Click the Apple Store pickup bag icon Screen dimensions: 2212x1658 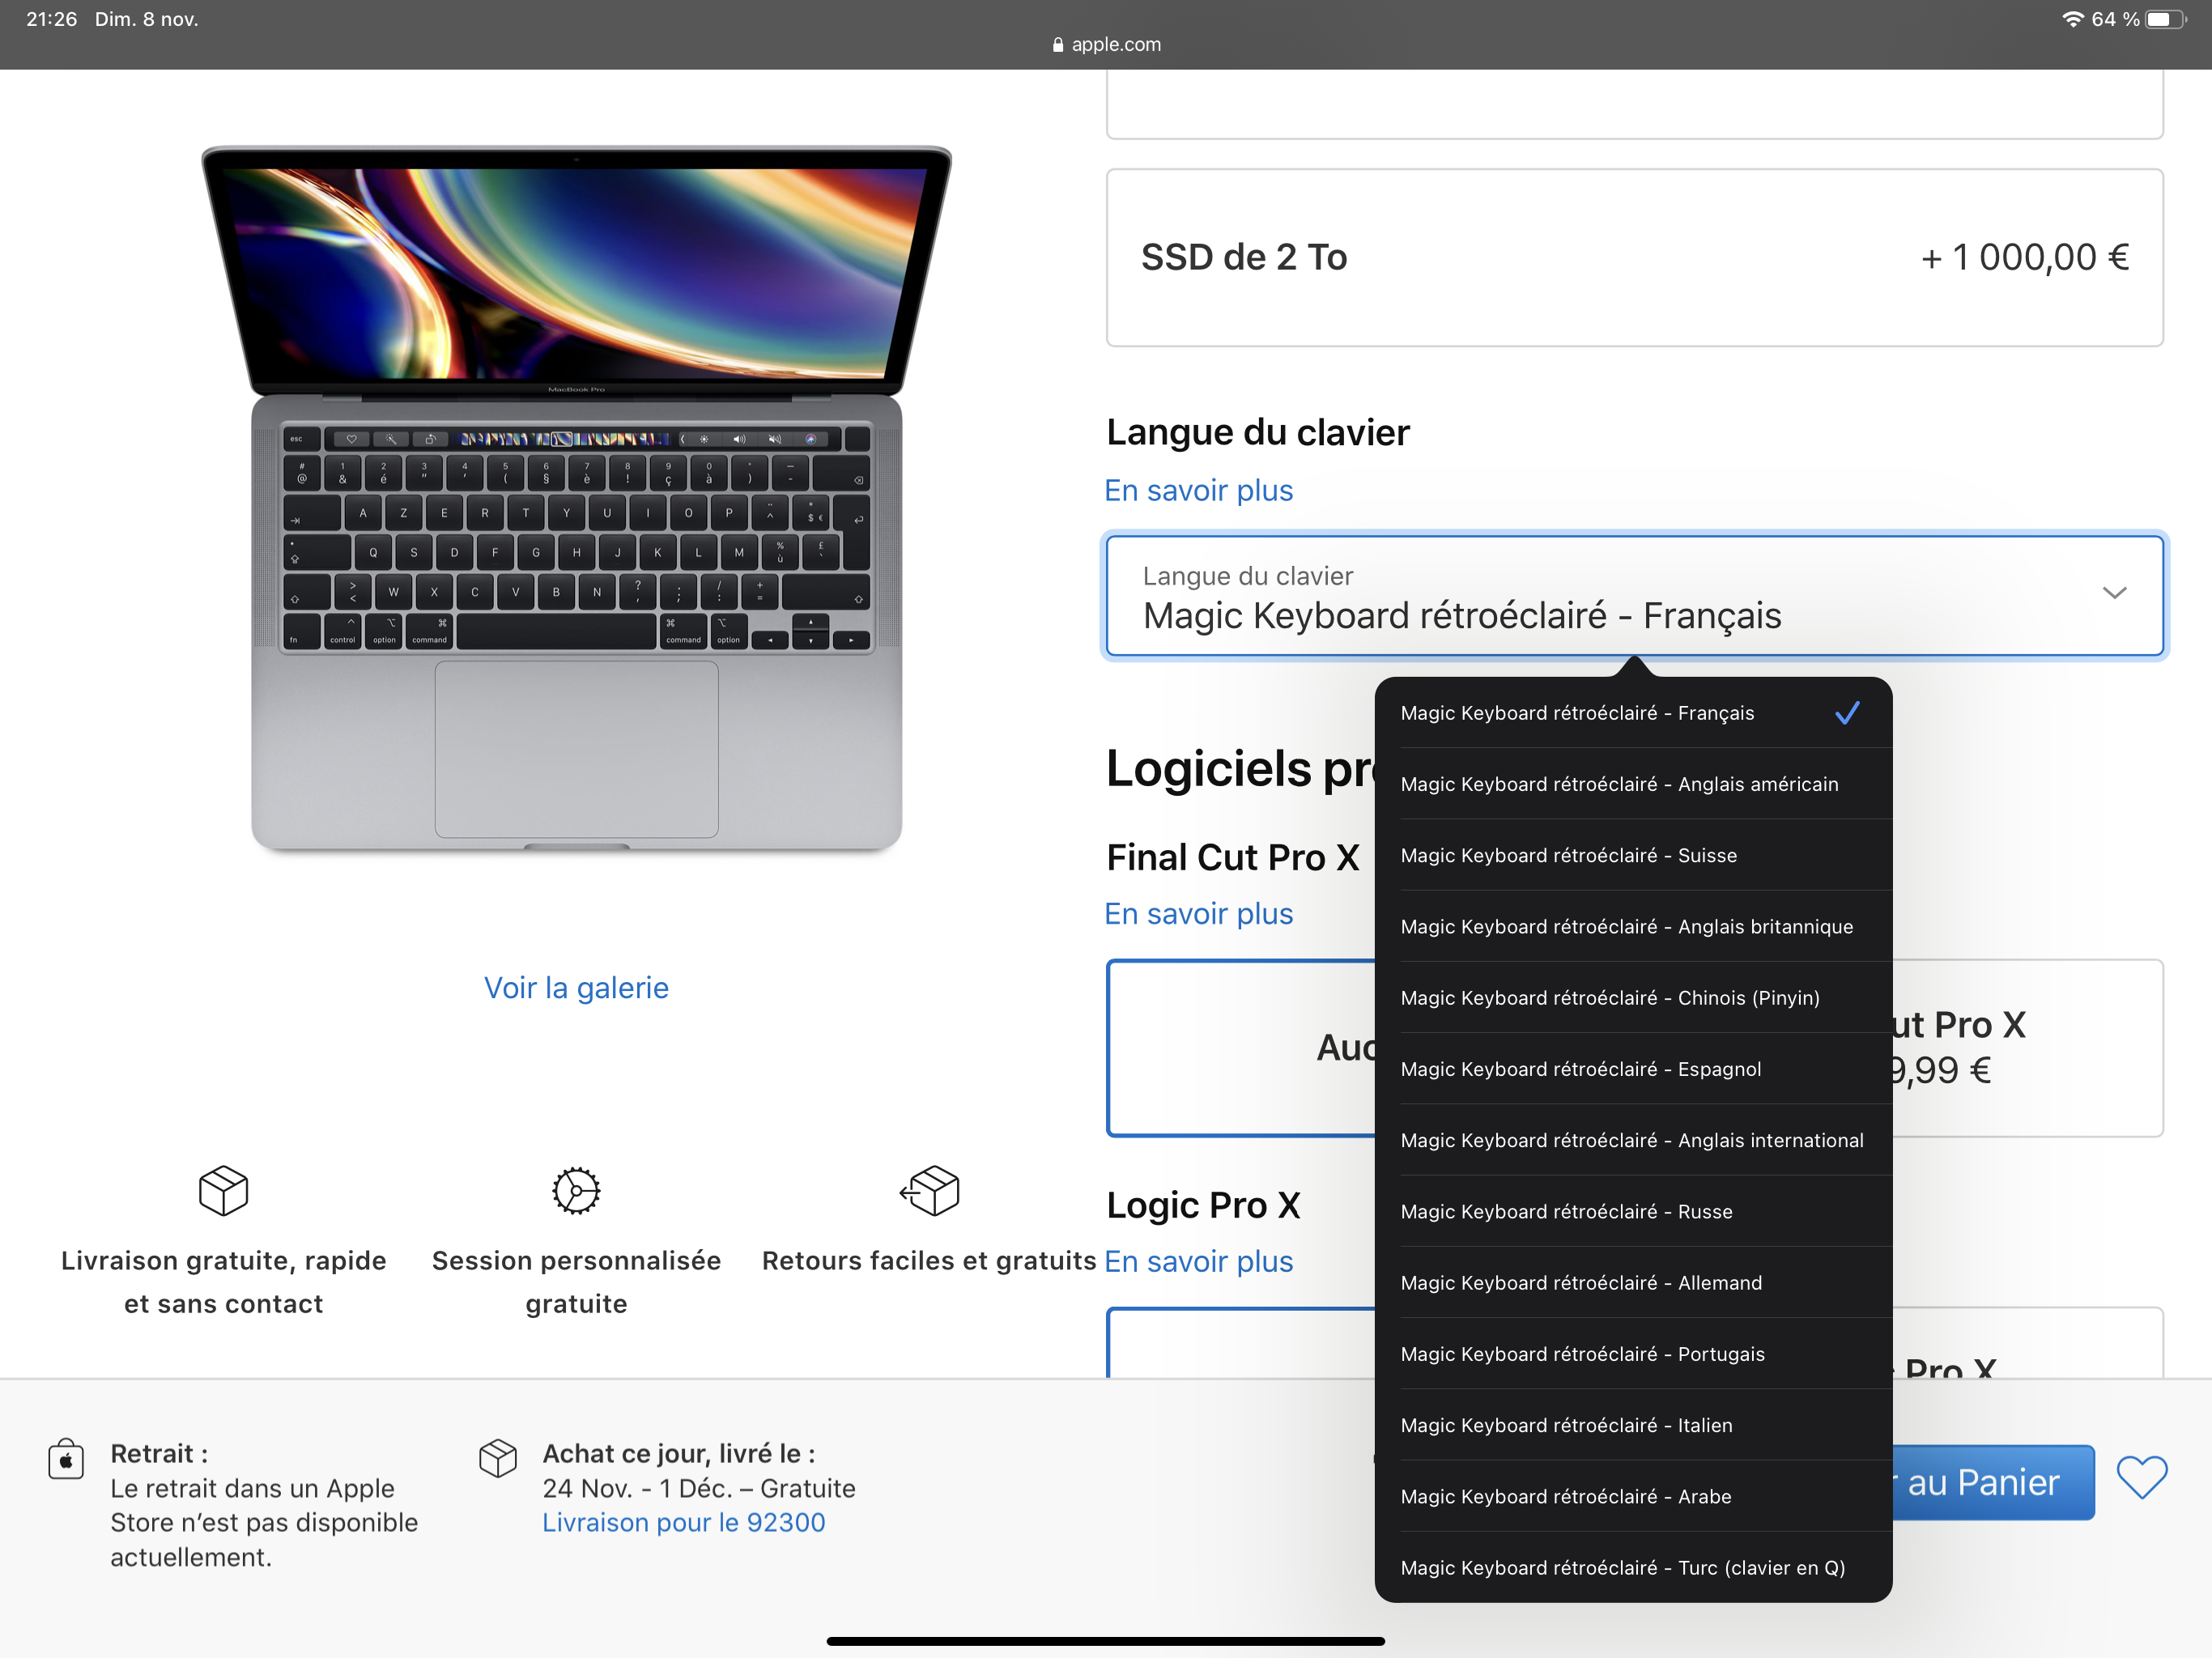66,1459
